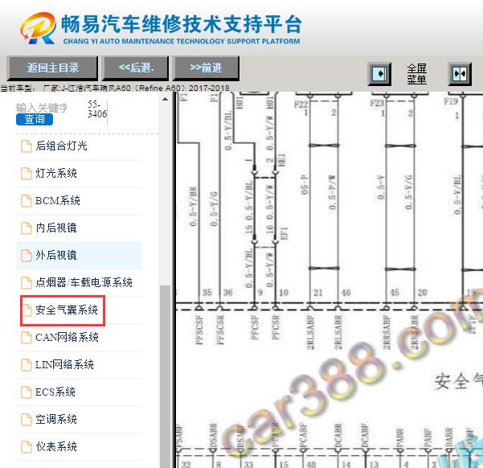Click the file icon beside LIN网络系统
This screenshot has width=483, height=468.
point(27,365)
